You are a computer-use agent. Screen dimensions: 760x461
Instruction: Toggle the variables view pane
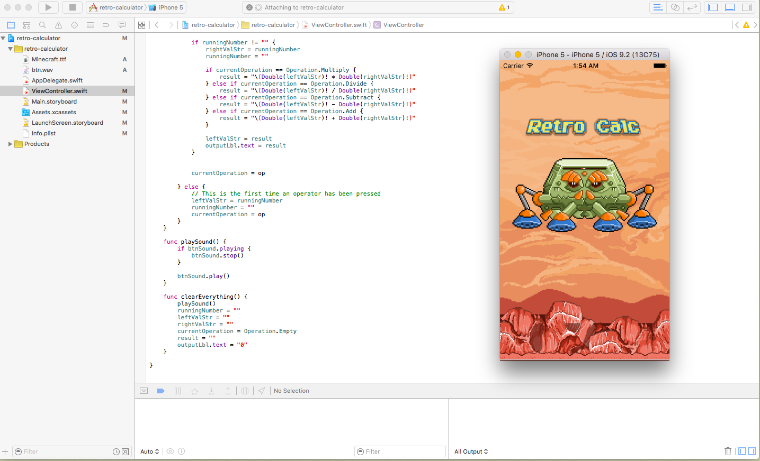(x=743, y=451)
